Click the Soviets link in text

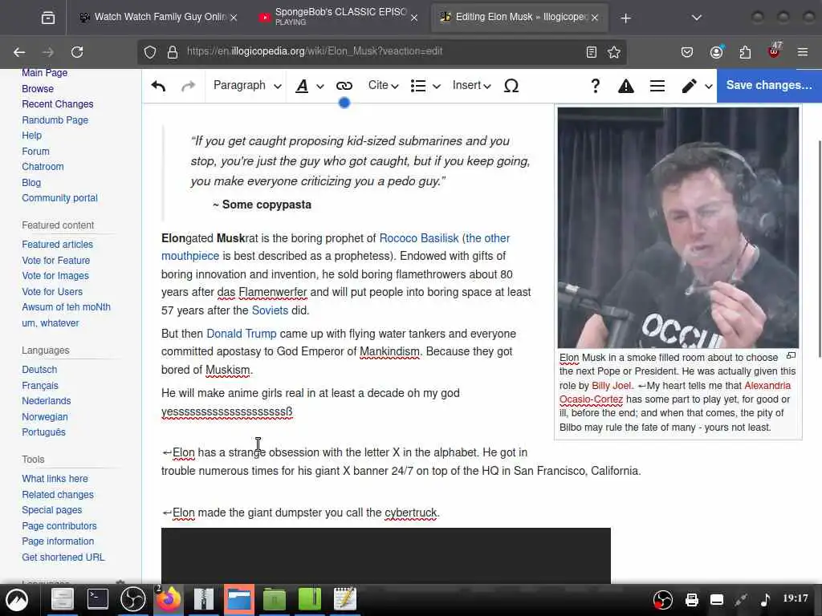click(270, 310)
